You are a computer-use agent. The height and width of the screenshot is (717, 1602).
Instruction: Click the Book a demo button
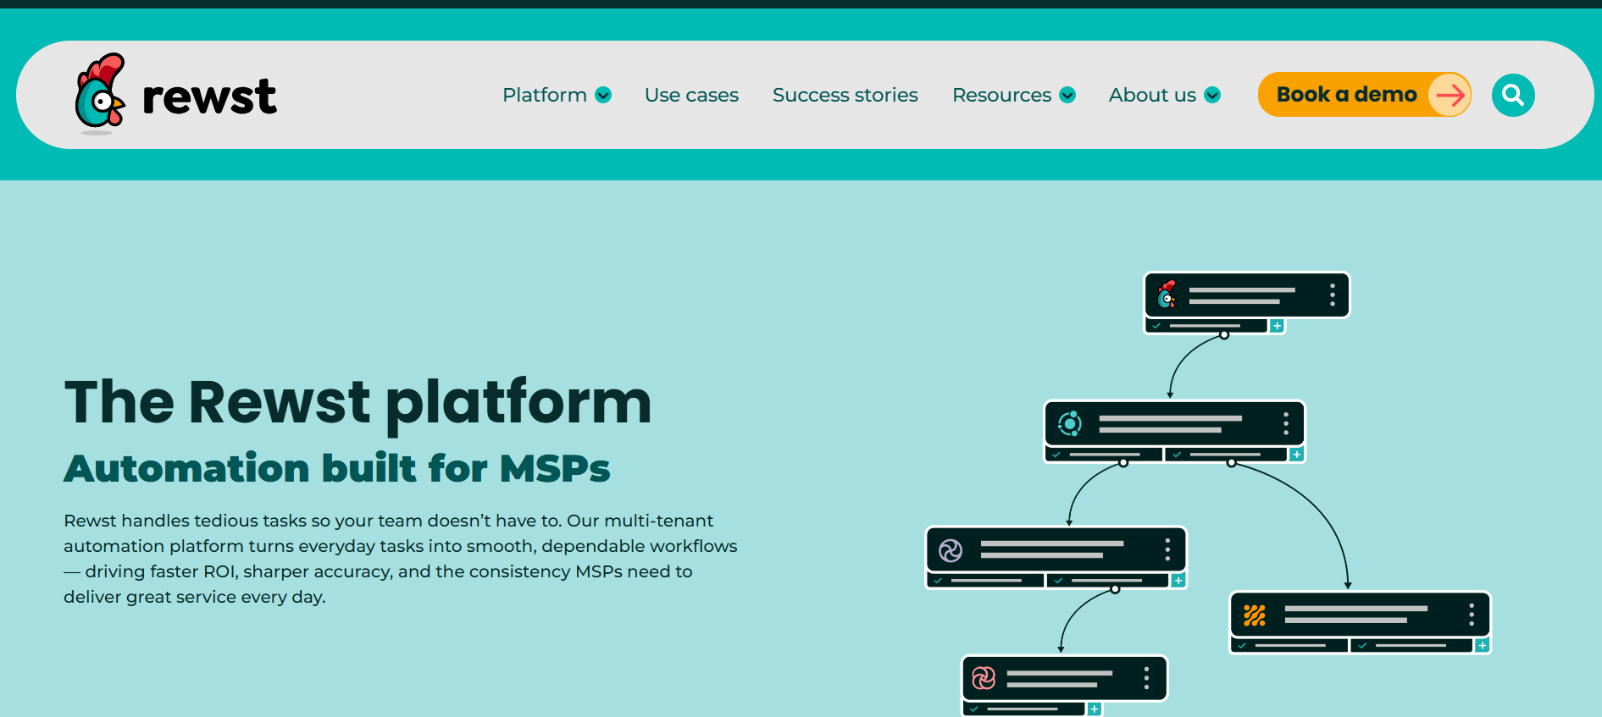tap(1364, 95)
